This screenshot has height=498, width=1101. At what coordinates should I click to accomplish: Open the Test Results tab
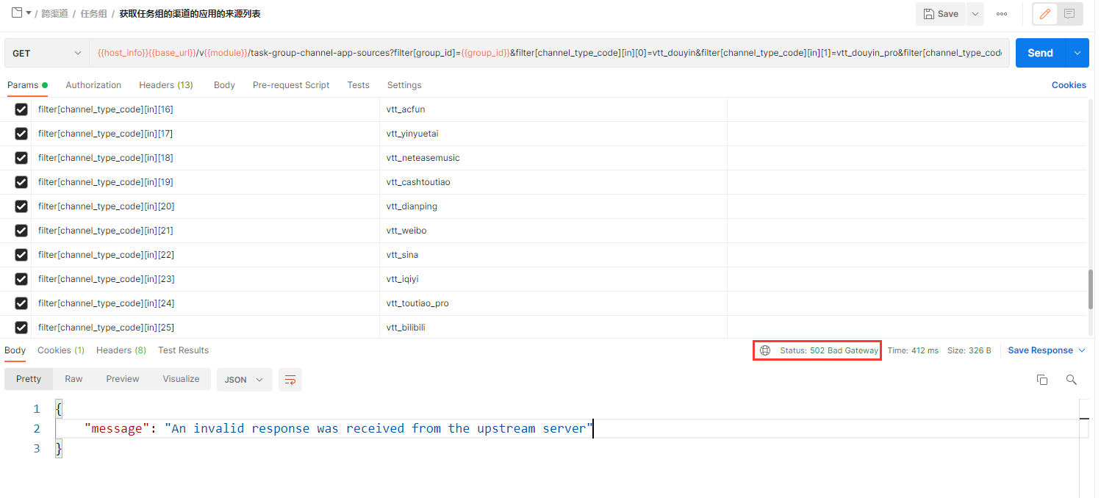click(x=183, y=350)
